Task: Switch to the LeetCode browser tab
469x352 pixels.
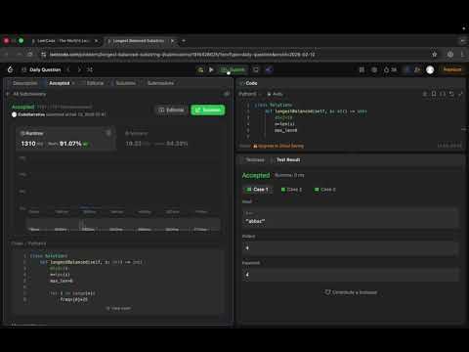Action: pyautogui.click(x=64, y=41)
